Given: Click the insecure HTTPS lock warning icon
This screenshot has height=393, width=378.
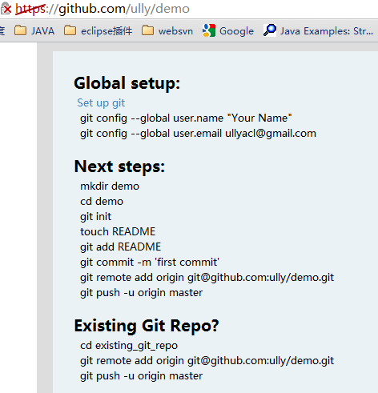Looking at the screenshot, I should pyautogui.click(x=6, y=9).
